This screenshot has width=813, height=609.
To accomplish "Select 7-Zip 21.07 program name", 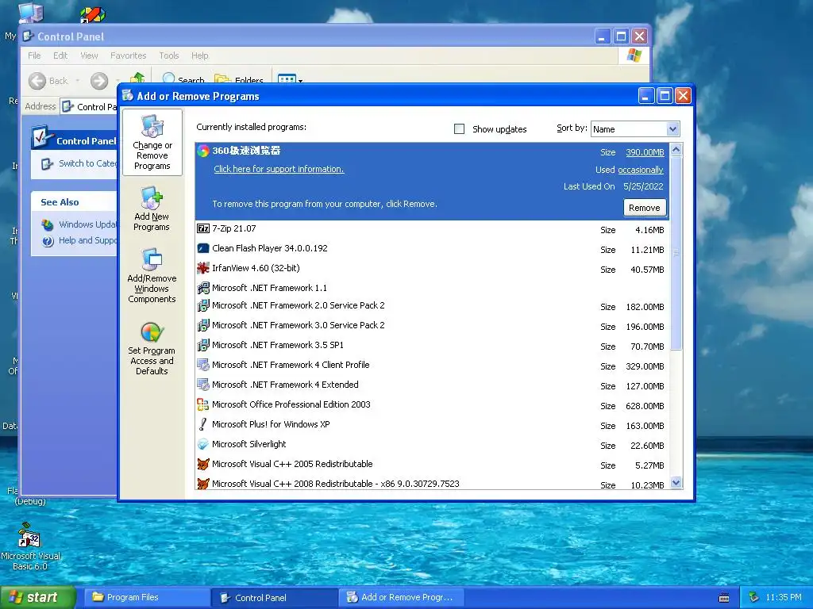I will (234, 228).
